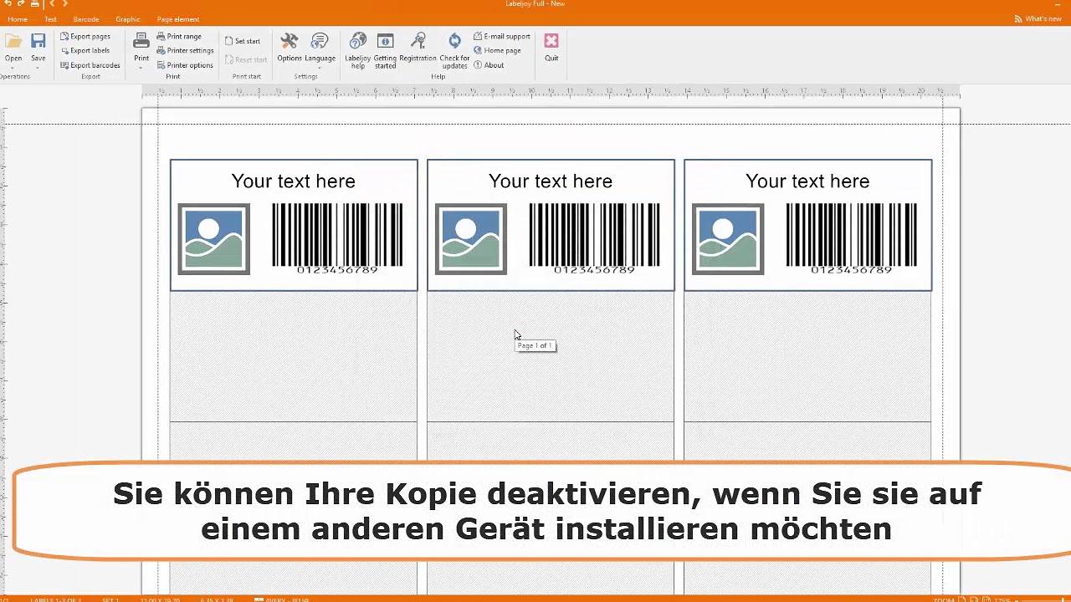The image size is (1071, 602).
Task: Select the picture placeholder in the second label
Action: (470, 239)
